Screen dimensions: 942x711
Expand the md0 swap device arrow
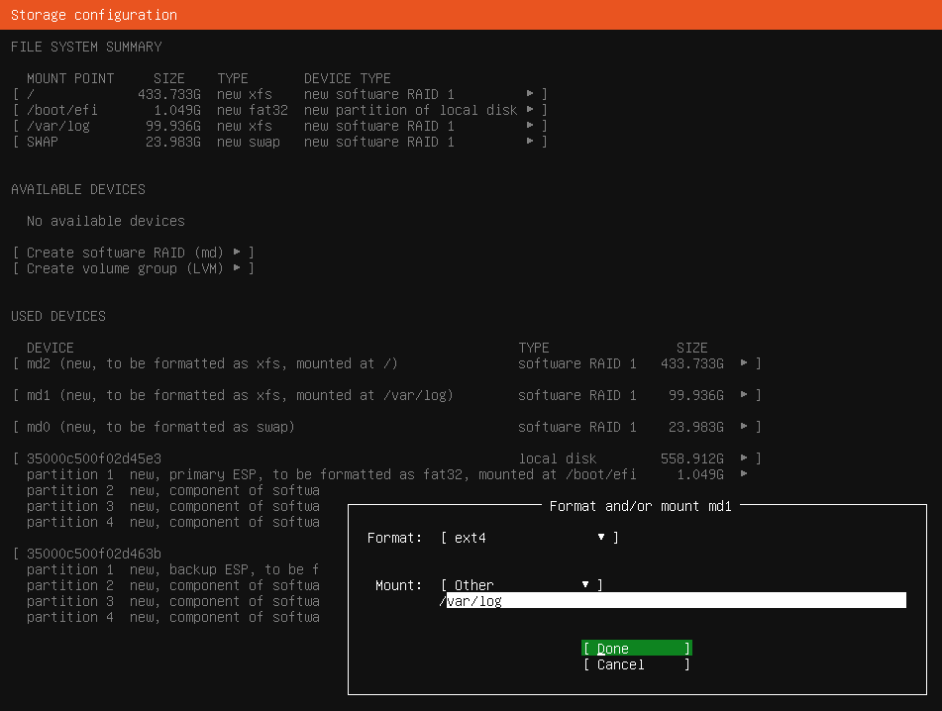744,427
